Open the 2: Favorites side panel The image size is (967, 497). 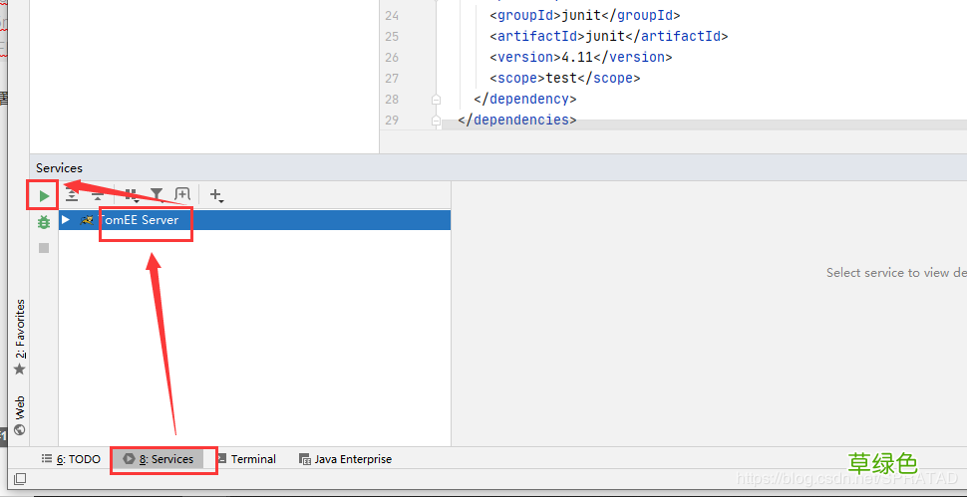[x=20, y=337]
